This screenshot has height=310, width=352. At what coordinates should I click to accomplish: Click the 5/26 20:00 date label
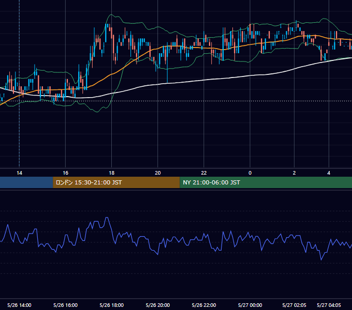click(158, 305)
